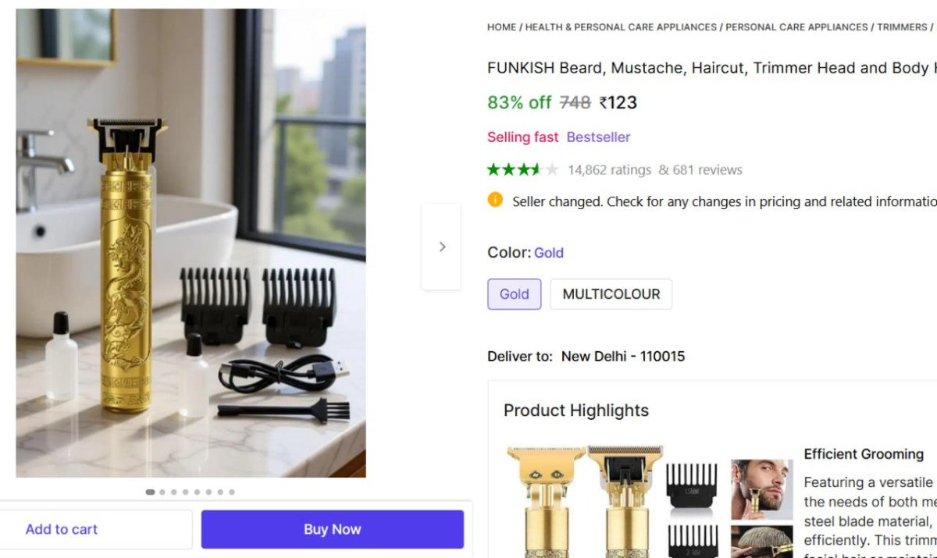Click the Bestseller label
Screen dimensions: 937x558
(x=598, y=137)
